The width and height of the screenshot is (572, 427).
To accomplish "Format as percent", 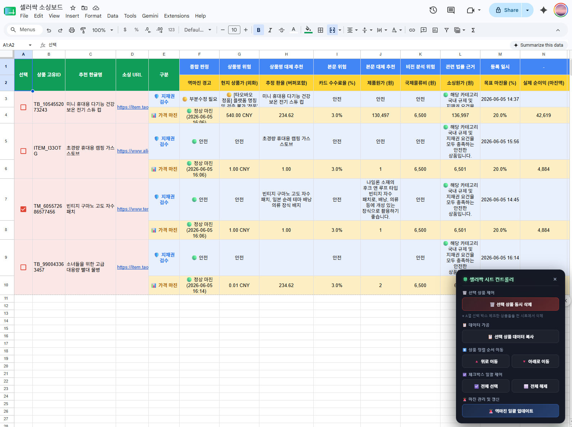I will [137, 30].
